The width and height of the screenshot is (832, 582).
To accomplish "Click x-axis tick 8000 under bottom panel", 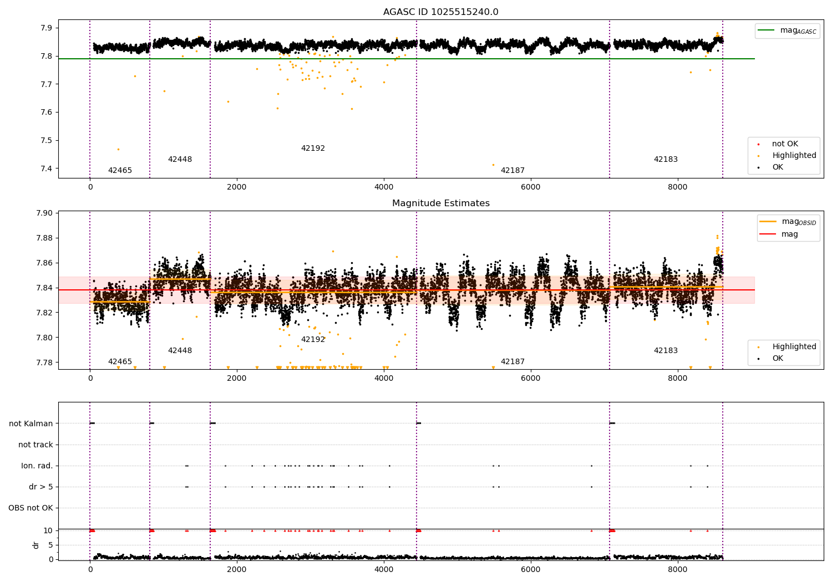I will click(x=677, y=570).
